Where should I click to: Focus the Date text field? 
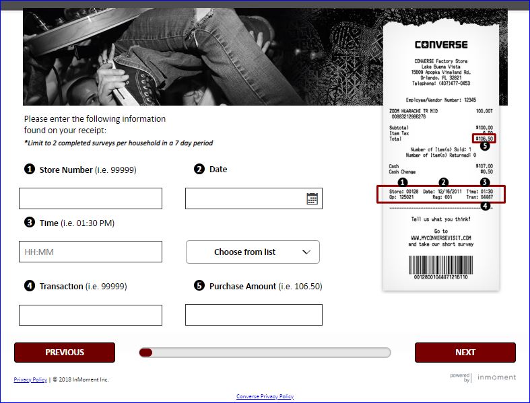254,198
